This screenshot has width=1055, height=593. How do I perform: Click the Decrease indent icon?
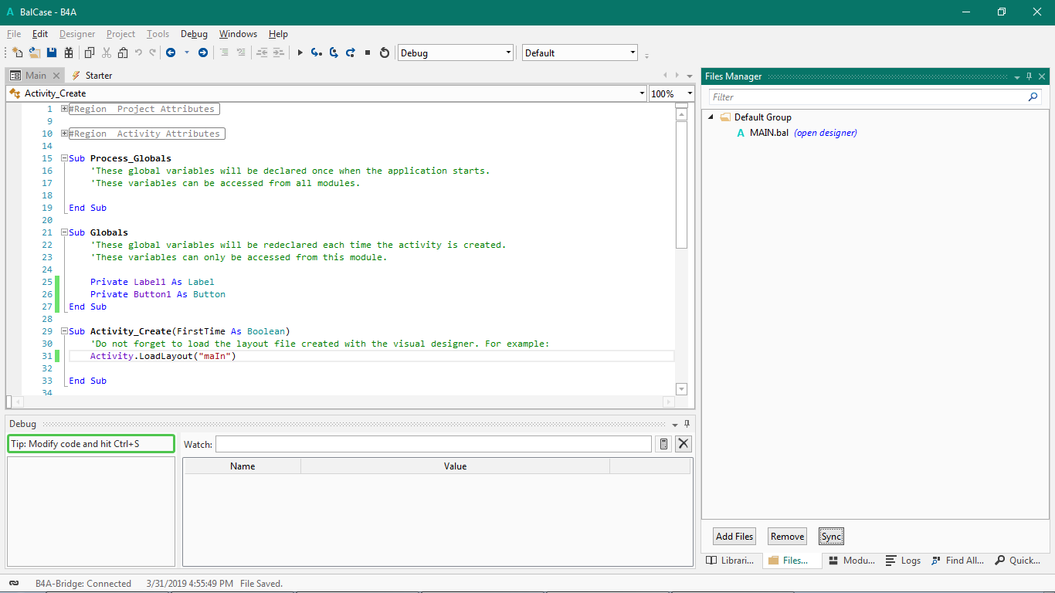pos(262,53)
